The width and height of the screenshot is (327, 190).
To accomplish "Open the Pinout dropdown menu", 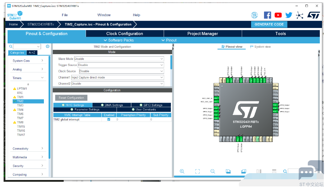I will pos(169,40).
